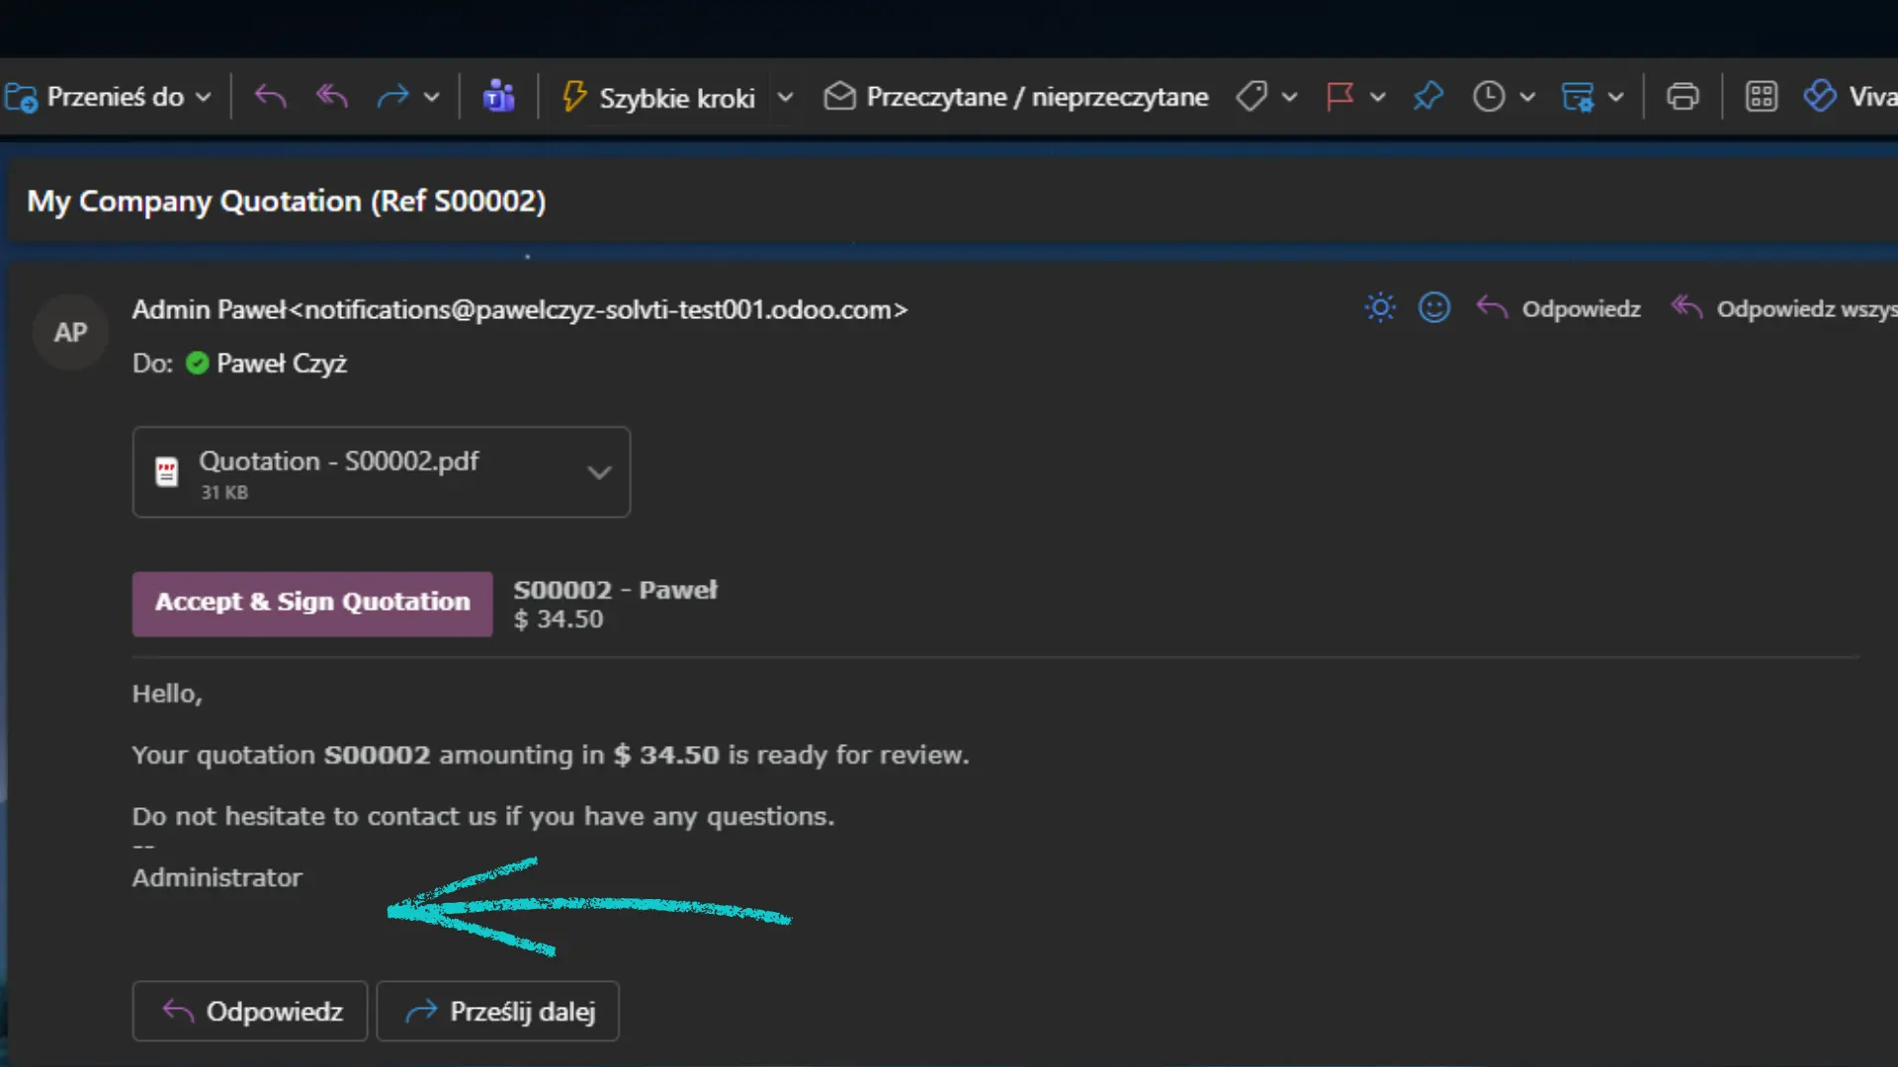Toggle Przeczytane / nieprzeczytane status
Screen dimensions: 1898x1067
click(1016, 97)
